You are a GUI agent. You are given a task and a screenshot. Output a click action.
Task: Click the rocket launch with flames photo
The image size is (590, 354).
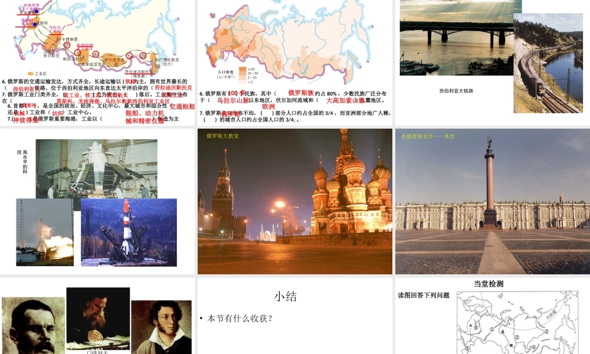coord(45,232)
